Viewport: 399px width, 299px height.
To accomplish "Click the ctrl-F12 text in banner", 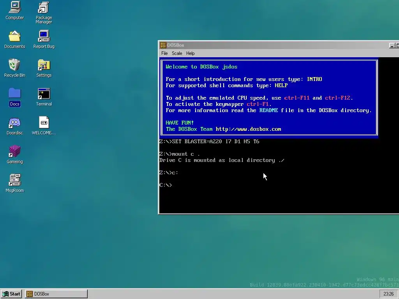I will pos(338,98).
